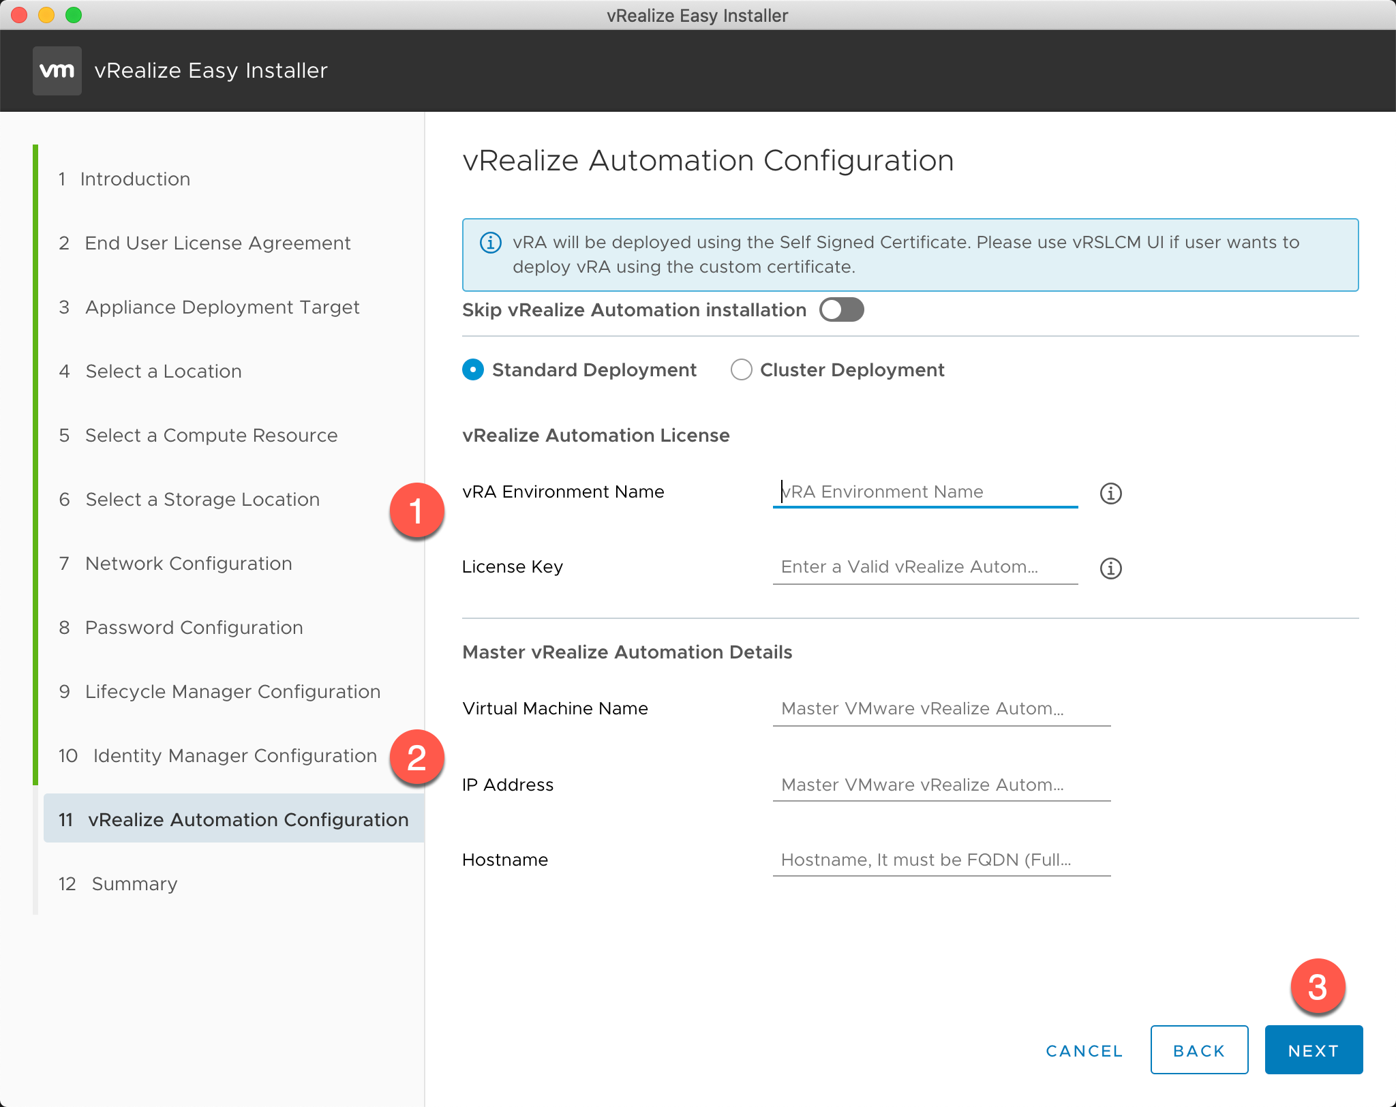Click the CANCEL link

1084,1051
